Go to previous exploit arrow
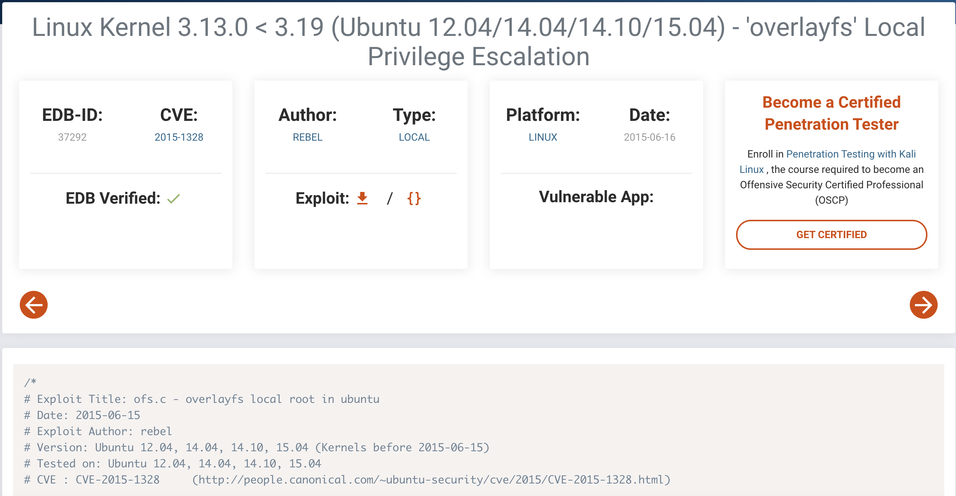 (34, 304)
